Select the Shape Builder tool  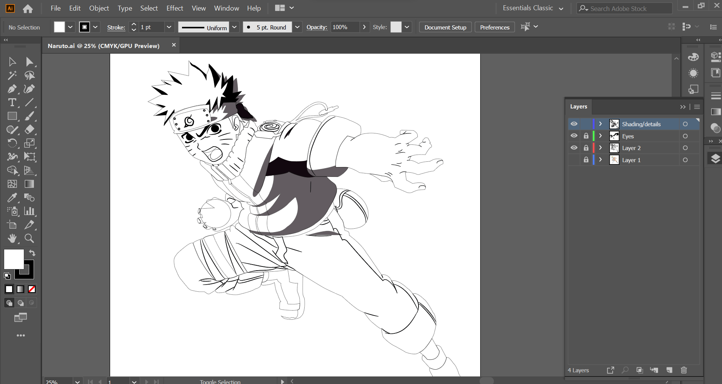[x=12, y=170]
